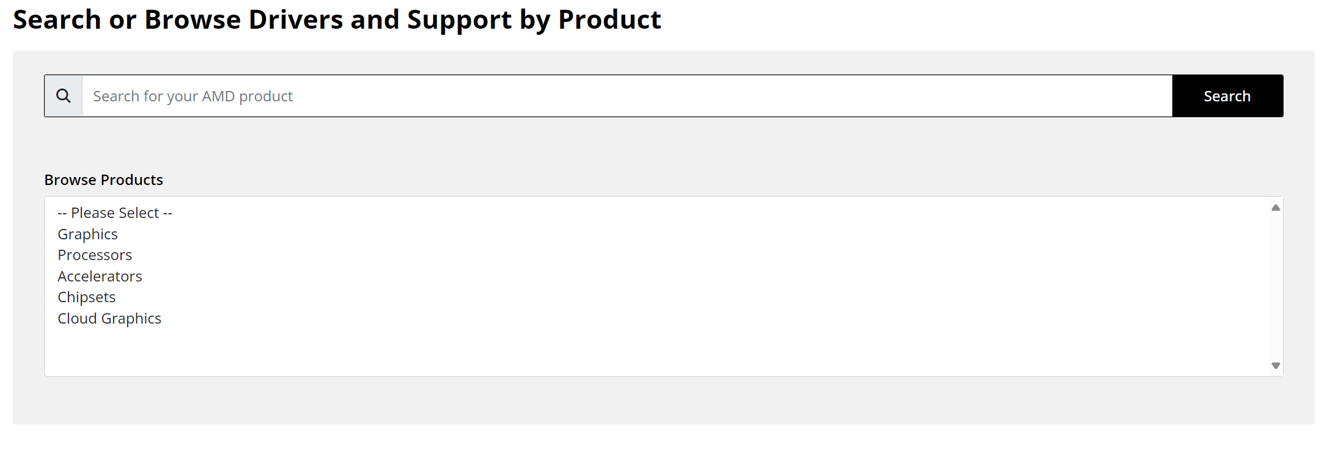Image resolution: width=1330 pixels, height=464 pixels.
Task: Focus the AMD product search field
Action: [627, 96]
